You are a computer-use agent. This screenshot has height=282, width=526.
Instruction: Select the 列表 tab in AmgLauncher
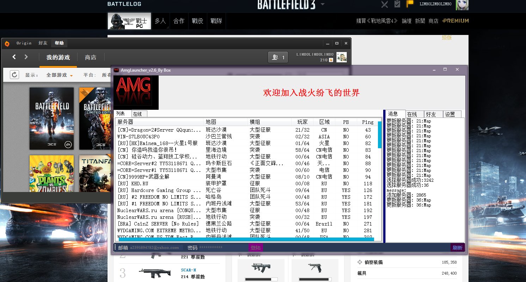122,114
